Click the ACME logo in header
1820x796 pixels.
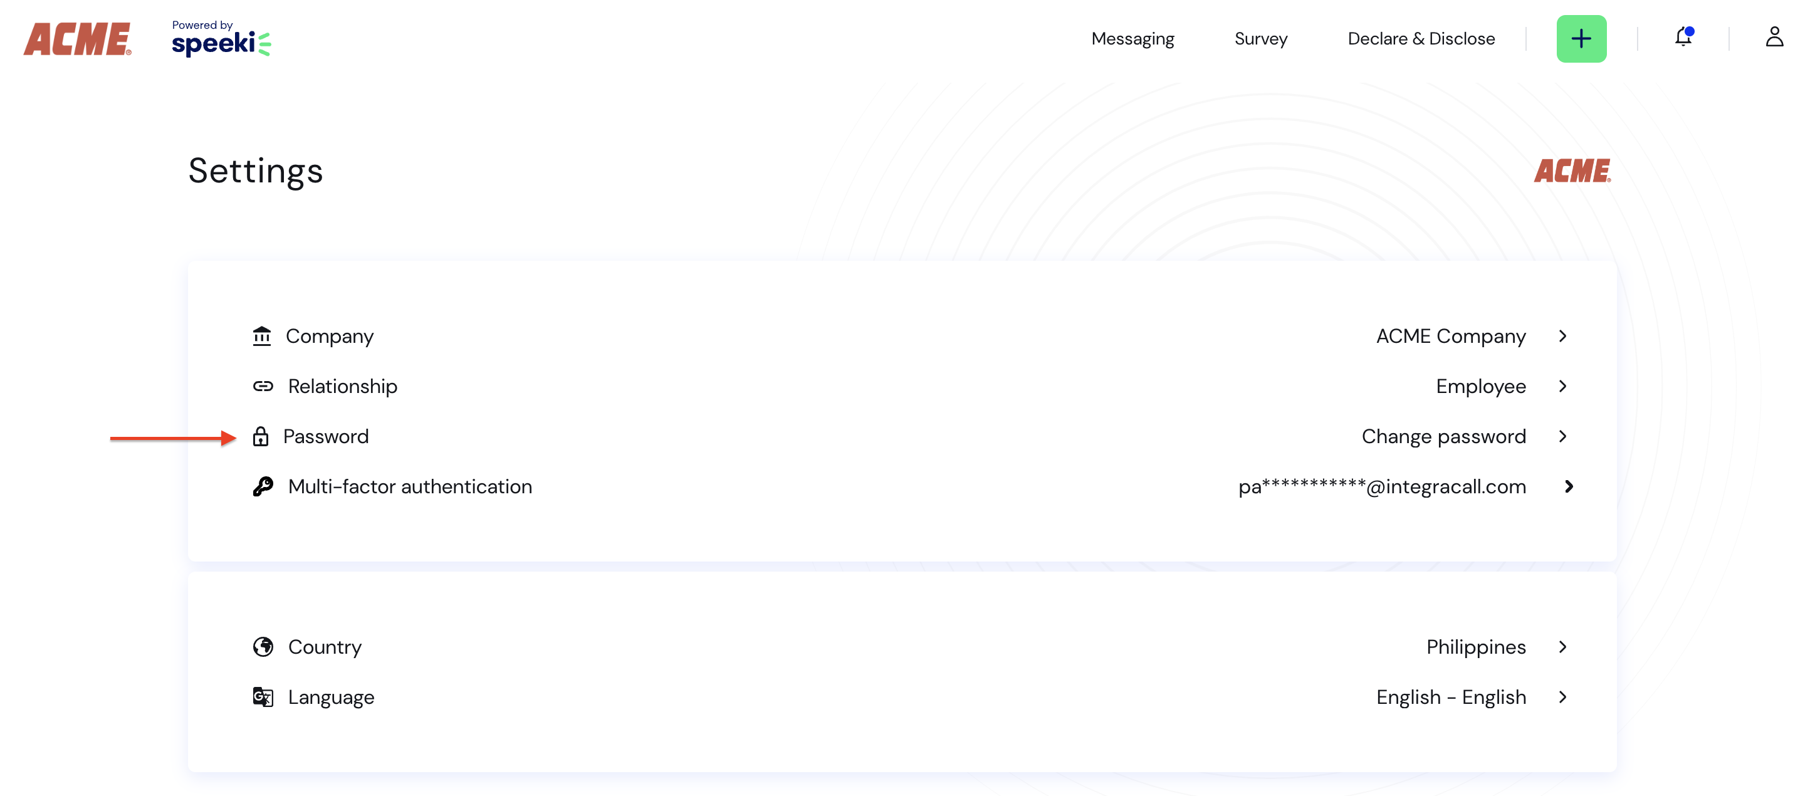pos(78,39)
